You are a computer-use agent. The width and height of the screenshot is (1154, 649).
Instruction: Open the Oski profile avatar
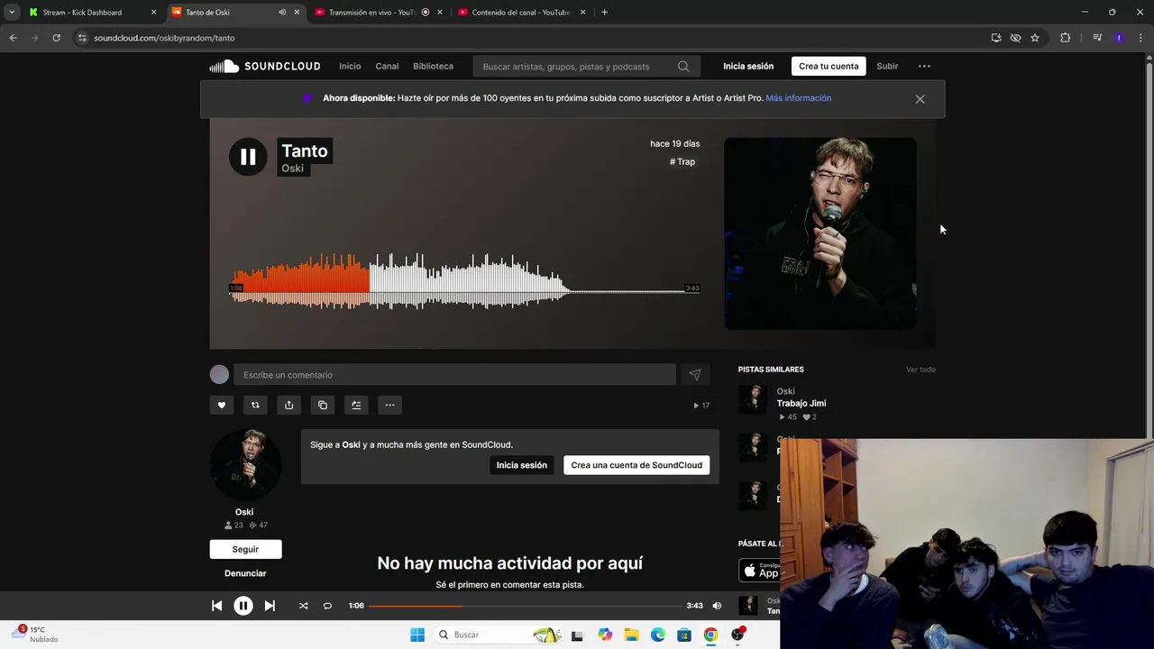pos(245,464)
